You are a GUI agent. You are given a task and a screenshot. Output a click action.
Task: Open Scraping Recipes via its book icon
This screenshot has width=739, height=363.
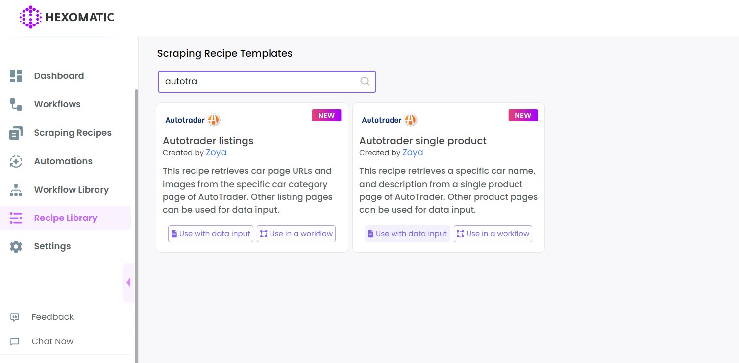coord(15,133)
